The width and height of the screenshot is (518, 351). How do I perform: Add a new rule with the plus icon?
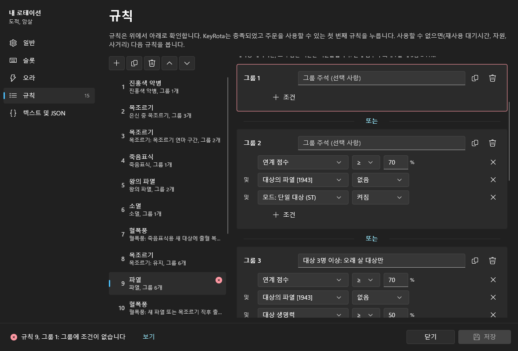(x=117, y=63)
